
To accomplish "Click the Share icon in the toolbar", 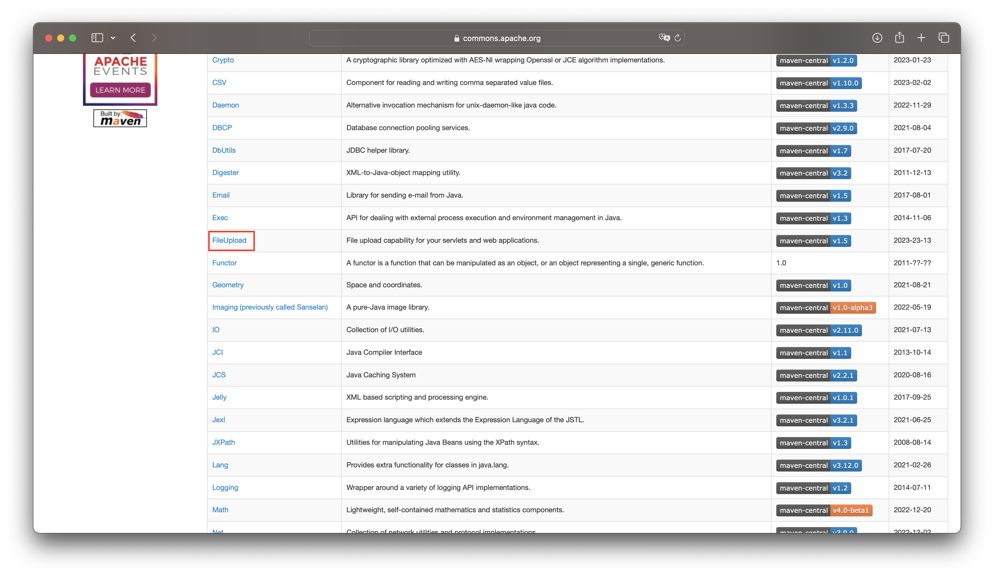I will click(x=899, y=38).
